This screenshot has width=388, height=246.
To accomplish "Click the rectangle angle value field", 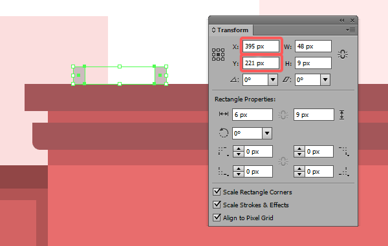I will click(247, 134).
